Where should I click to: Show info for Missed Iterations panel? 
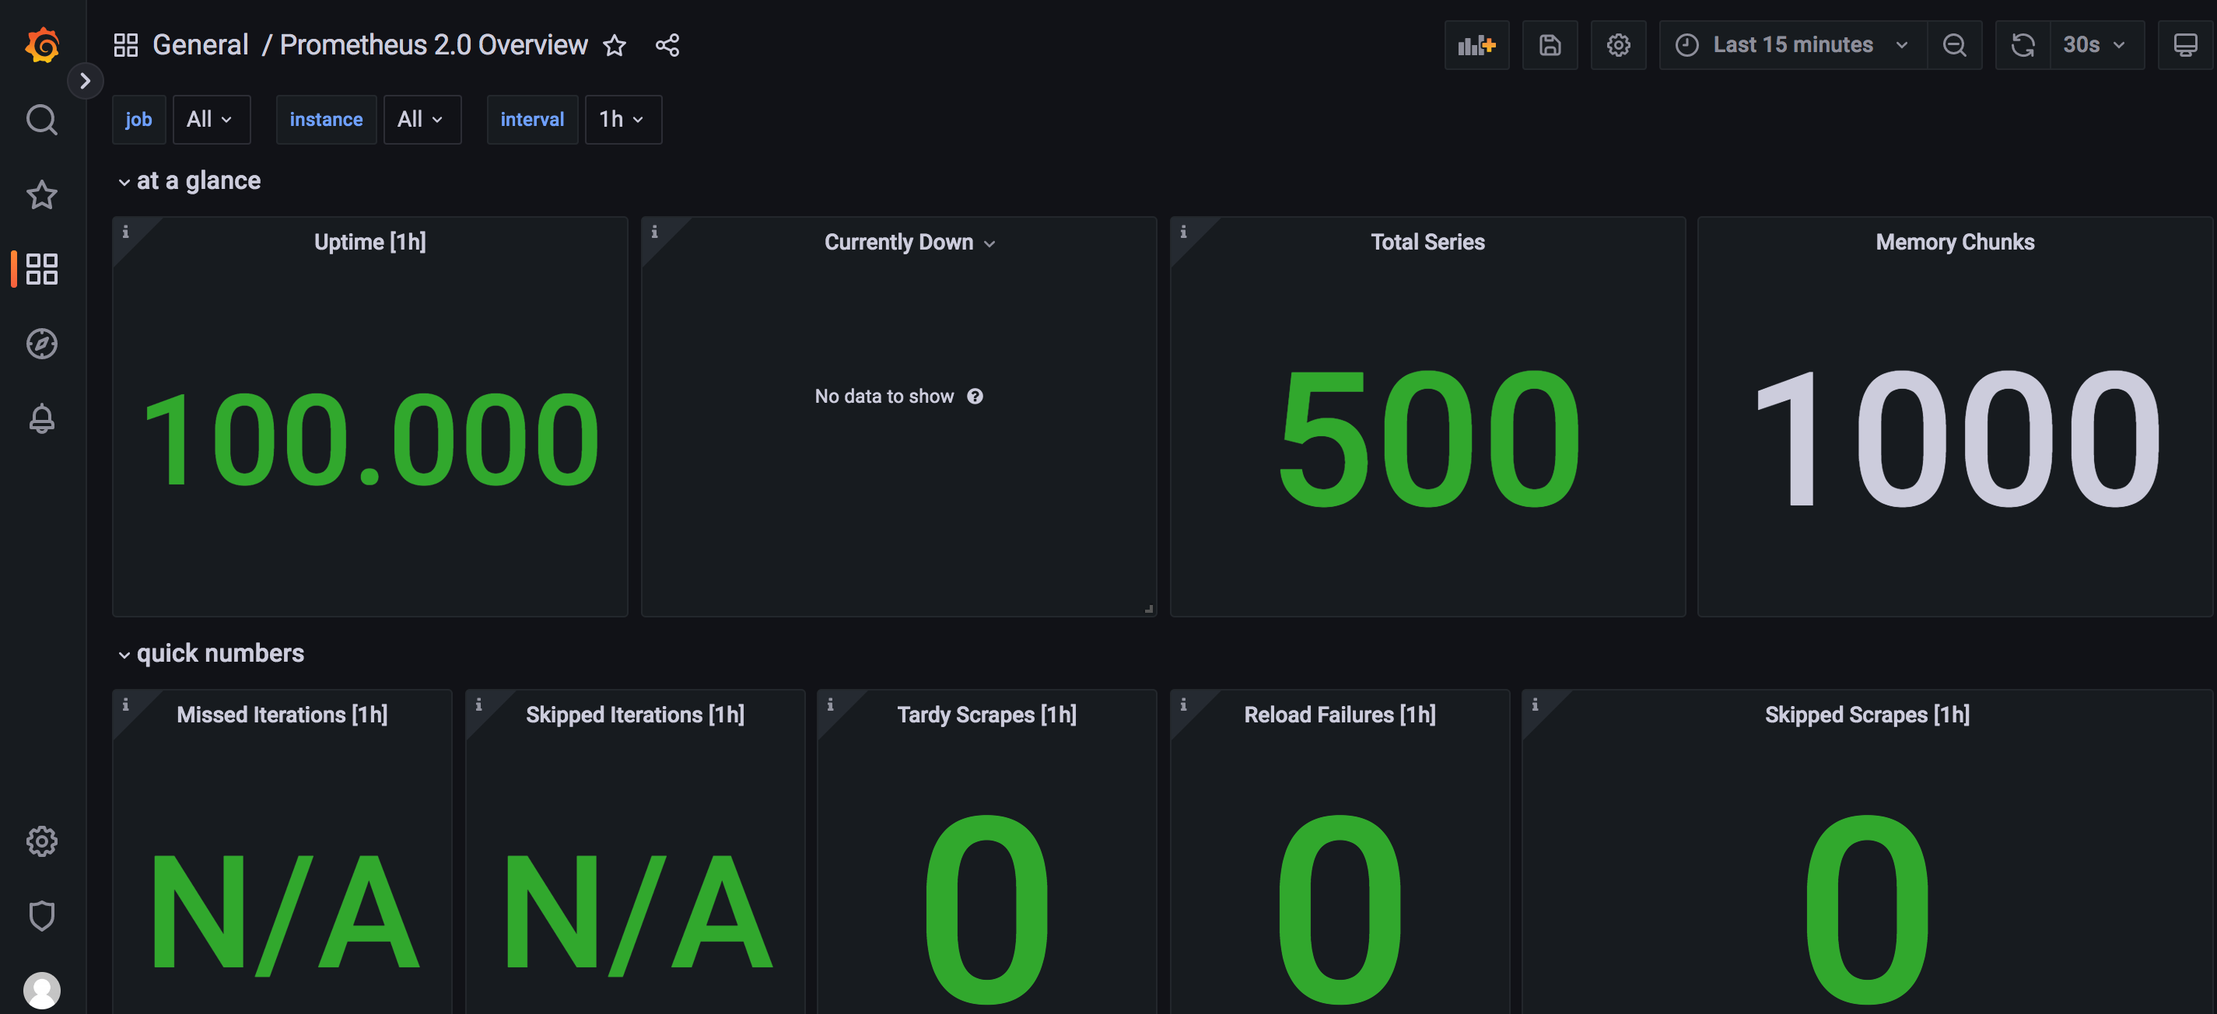coord(126,705)
